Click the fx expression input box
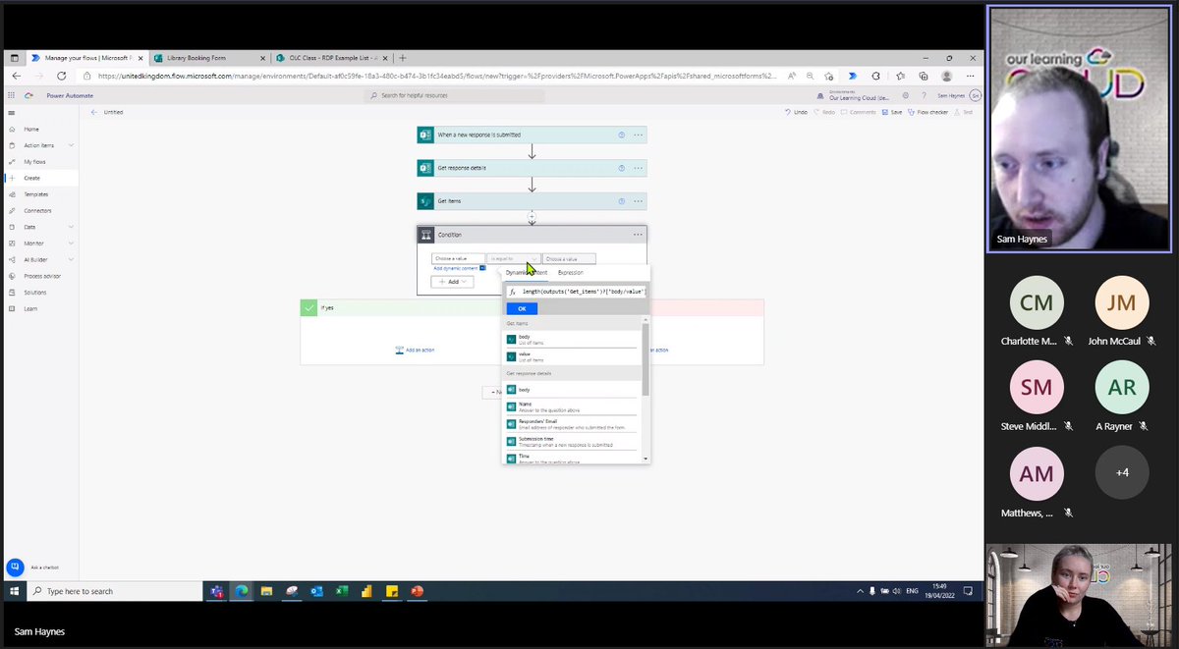The width and height of the screenshot is (1179, 649). click(576, 293)
